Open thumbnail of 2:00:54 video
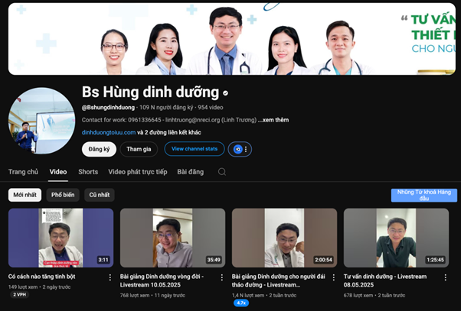Image resolution: width=461 pixels, height=311 pixels. pyautogui.click(x=284, y=238)
